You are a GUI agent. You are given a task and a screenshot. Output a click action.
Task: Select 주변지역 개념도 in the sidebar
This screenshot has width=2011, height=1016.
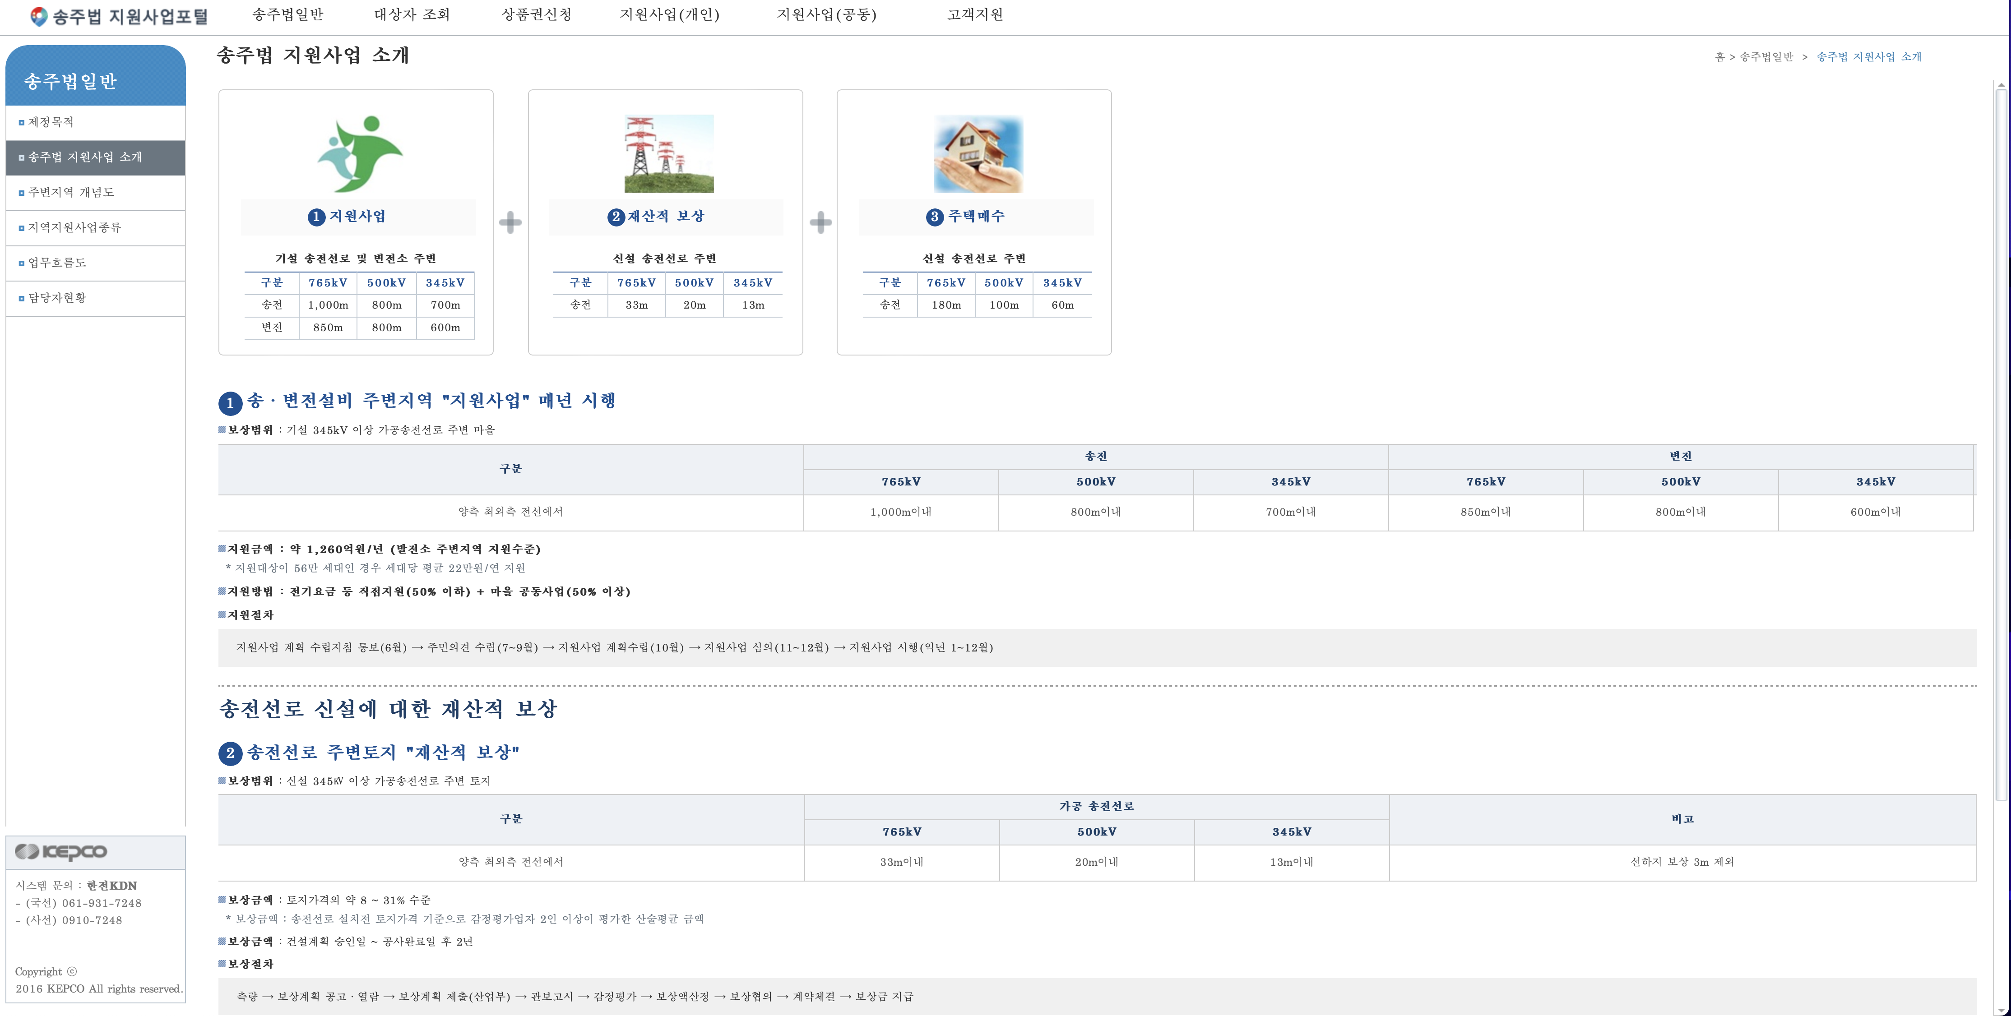(x=71, y=193)
